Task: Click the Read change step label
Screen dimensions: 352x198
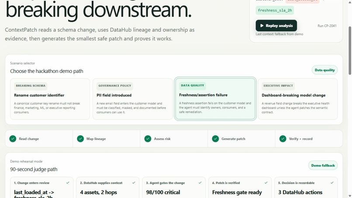Action: [x=29, y=139]
